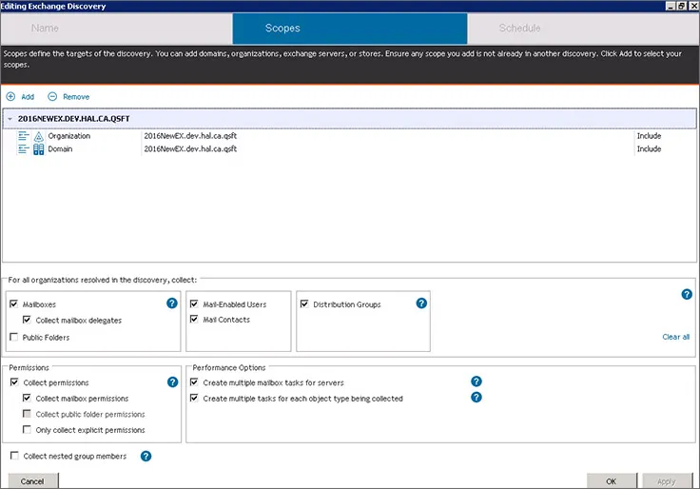Open help icon next to Mailboxes
Screen dimensions: 700x489
[x=172, y=303]
